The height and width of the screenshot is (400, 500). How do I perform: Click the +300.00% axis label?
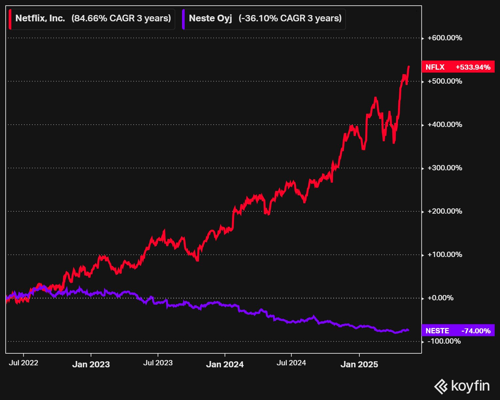(x=445, y=168)
